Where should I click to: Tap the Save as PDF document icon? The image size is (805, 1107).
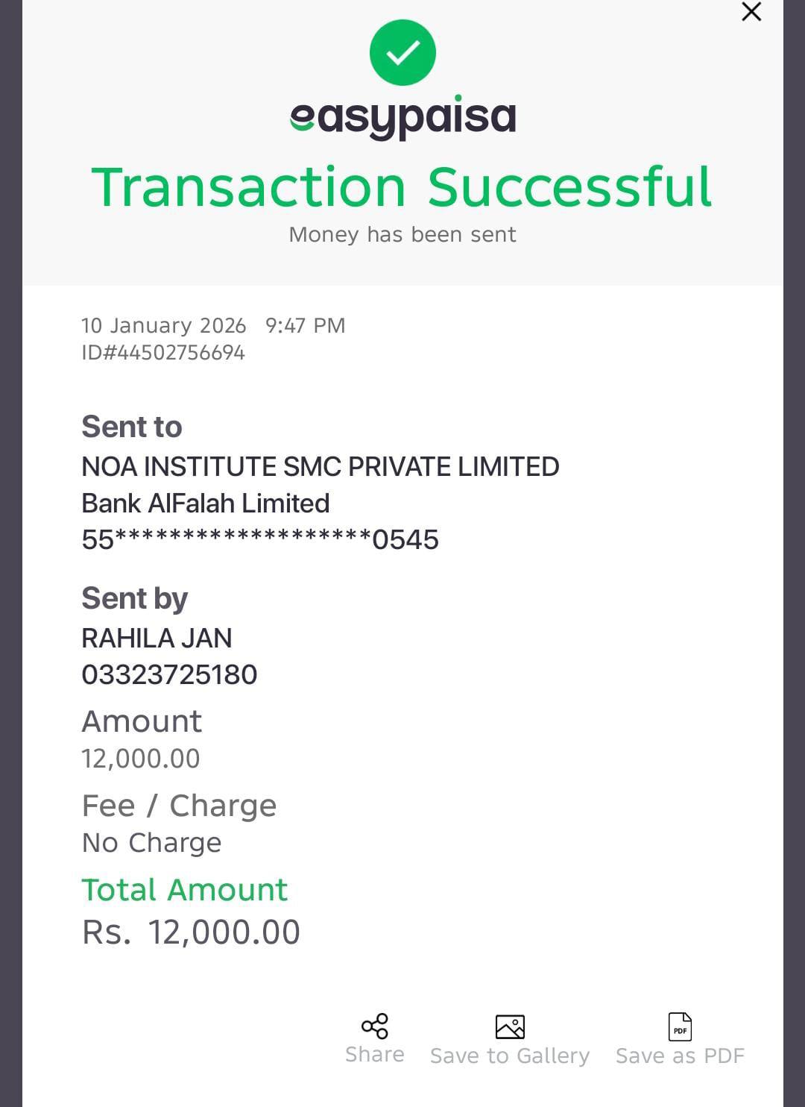(x=680, y=1027)
